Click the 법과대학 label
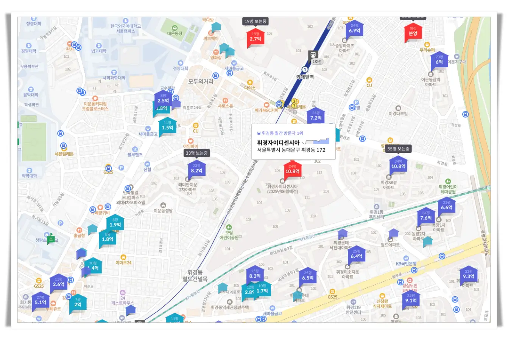The width and height of the screenshot is (508, 340). pos(99,51)
